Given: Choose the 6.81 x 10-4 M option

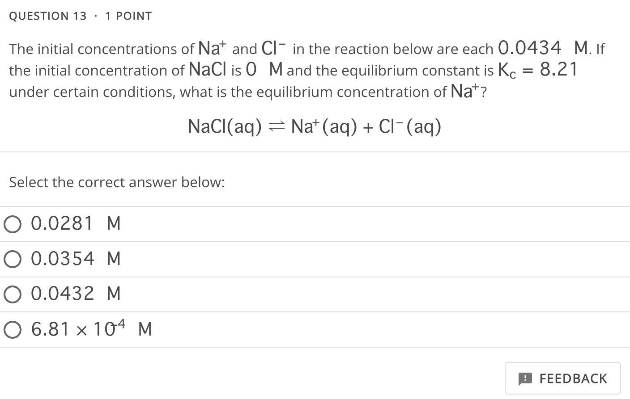Looking at the screenshot, I should (x=91, y=329).
